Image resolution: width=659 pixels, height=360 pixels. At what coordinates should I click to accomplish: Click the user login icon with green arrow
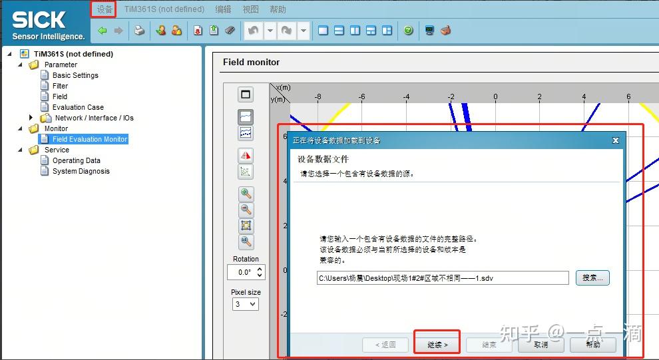tap(160, 31)
